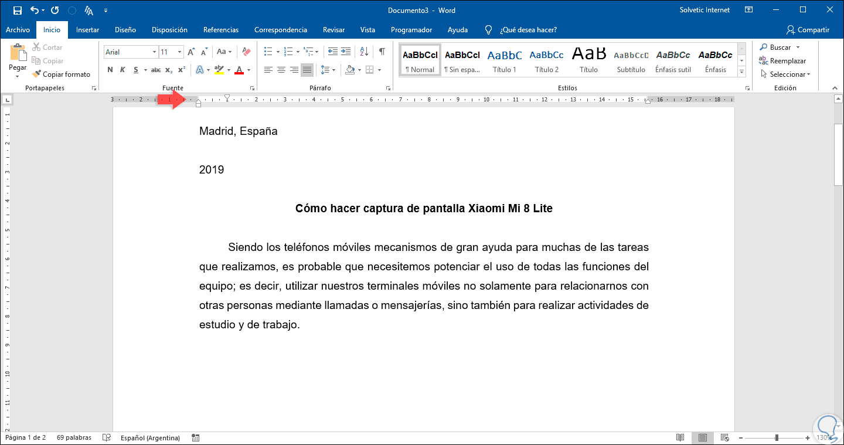
Task: Apply Copiar formato painter
Action: 62,74
